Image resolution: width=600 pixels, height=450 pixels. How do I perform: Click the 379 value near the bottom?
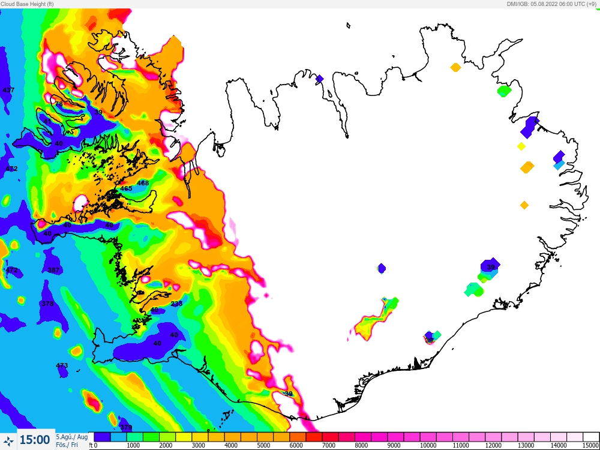[x=126, y=427]
